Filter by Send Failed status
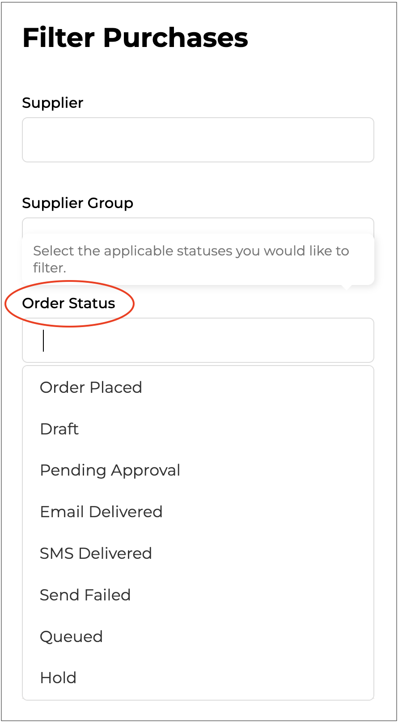 pos(85,595)
